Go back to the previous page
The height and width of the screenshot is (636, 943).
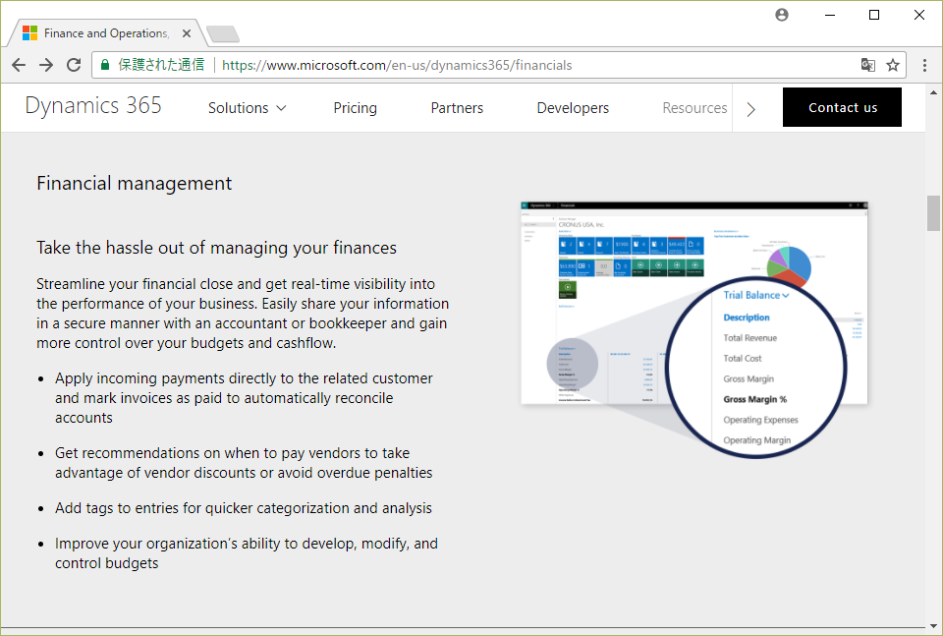19,65
